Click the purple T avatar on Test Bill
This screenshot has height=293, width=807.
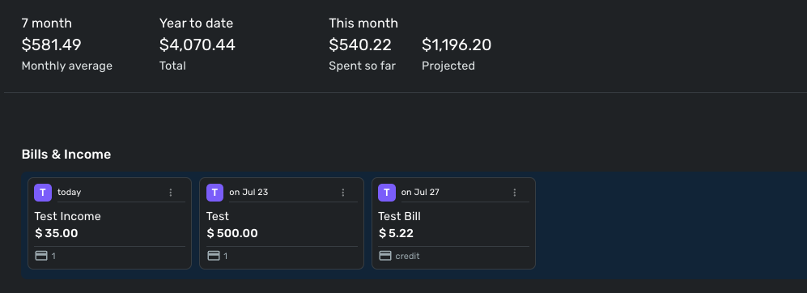387,193
